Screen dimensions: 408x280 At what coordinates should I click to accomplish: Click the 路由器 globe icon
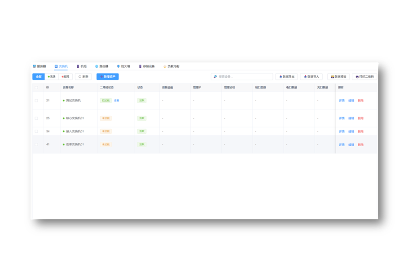(x=97, y=66)
